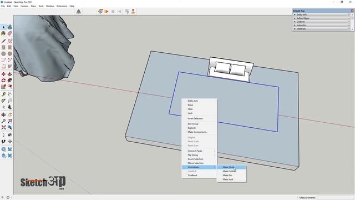Viewport: 355px width, 200px height.
Task: Choose Make Cloth from the ClothWorks submenu
Action: pyautogui.click(x=231, y=167)
